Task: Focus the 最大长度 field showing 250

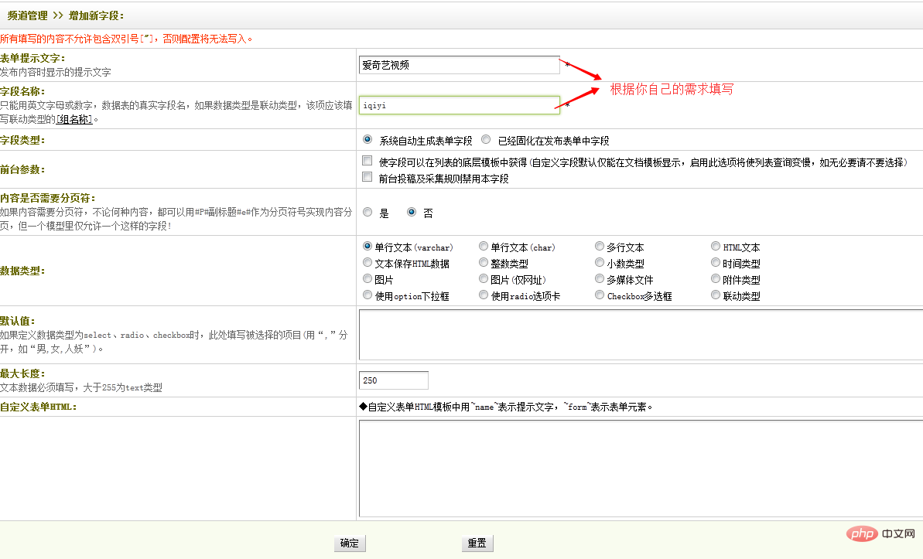Action: (x=394, y=380)
